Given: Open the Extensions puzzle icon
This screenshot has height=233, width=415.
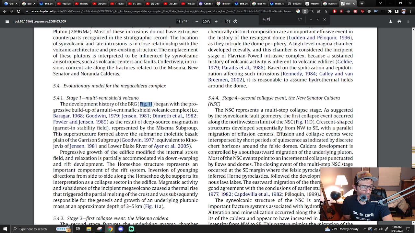Looking at the screenshot, I should coord(390,11).
